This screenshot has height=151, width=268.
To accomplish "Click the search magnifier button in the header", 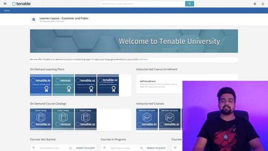I will coord(189,4).
